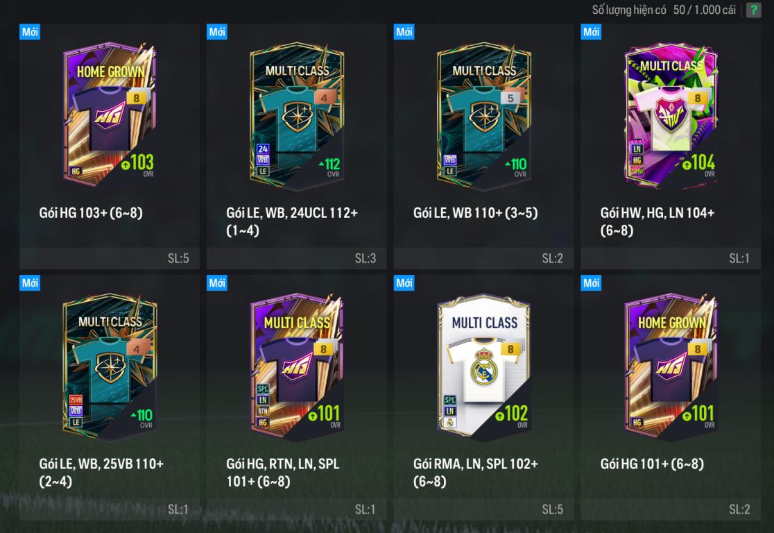Viewport: 774px width, 533px height.
Task: Select the Multi Class 112 OVR card
Action: coord(297,116)
